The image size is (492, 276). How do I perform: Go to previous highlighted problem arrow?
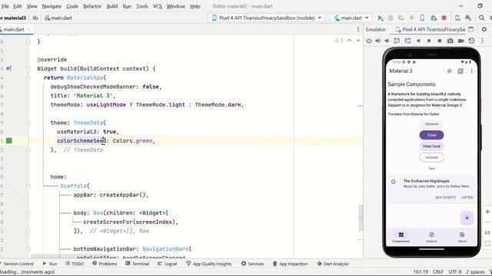click(x=350, y=41)
